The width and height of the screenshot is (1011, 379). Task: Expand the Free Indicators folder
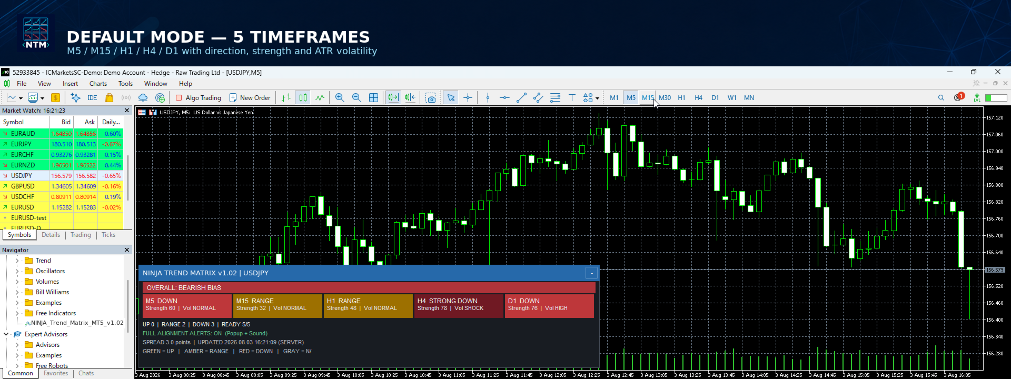click(17, 313)
